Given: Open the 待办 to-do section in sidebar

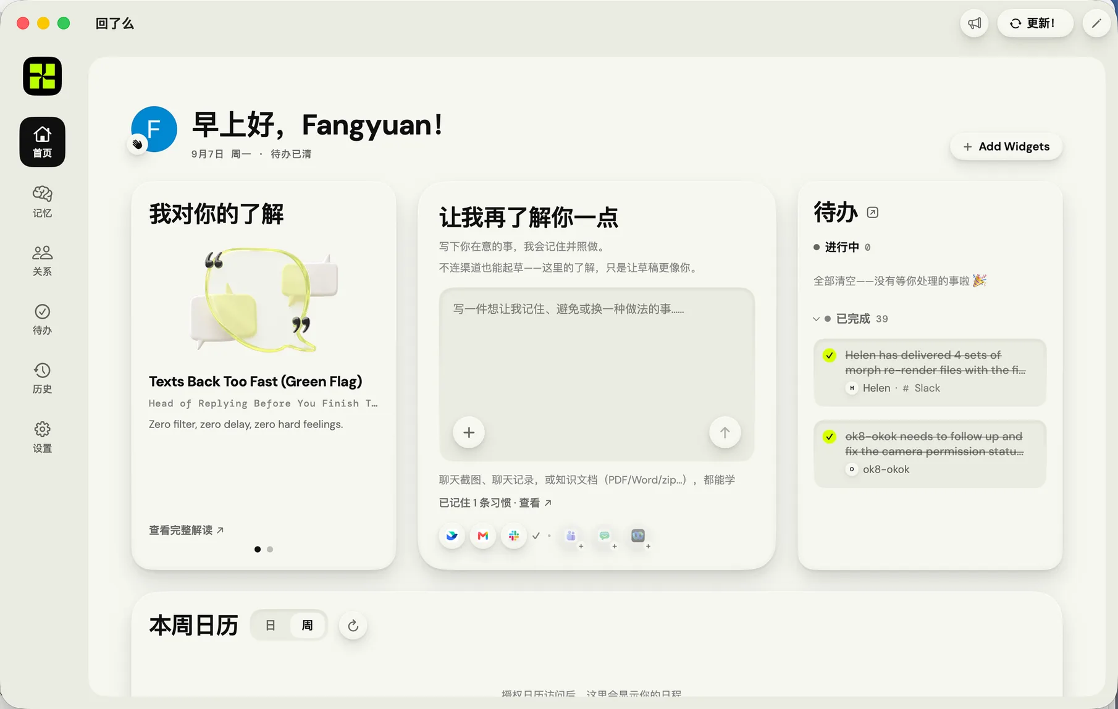Looking at the screenshot, I should pyautogui.click(x=42, y=319).
